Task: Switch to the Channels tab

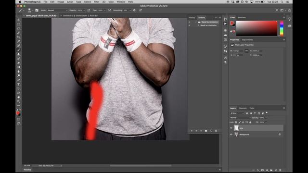Action: [243, 108]
